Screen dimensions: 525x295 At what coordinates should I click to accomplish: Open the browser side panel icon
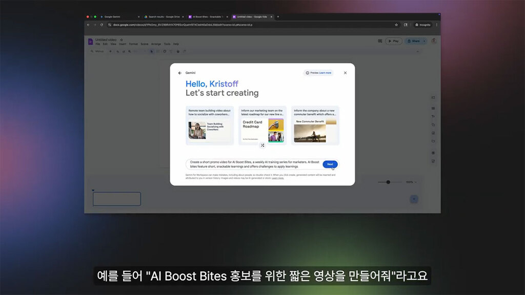tap(406, 25)
